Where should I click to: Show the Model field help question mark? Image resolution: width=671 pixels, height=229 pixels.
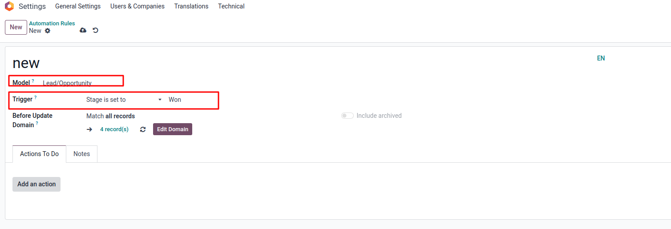tap(33, 81)
